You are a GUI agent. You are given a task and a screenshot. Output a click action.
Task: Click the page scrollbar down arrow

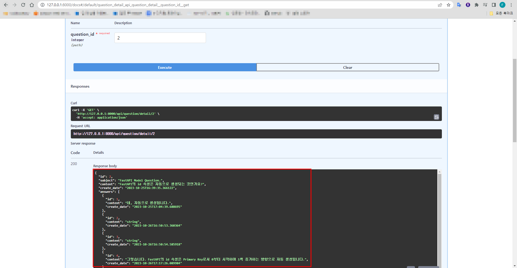click(515, 266)
